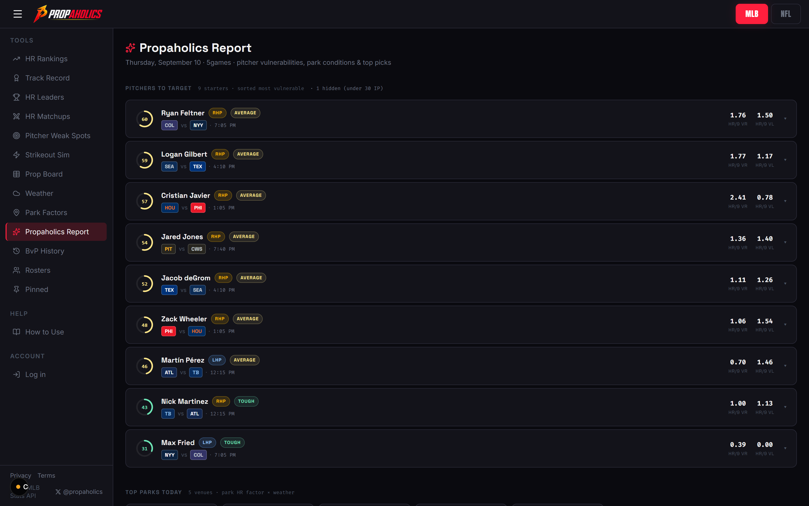Expand the Ryan Feltner pitcher card
This screenshot has height=506, width=809.
tap(461, 119)
